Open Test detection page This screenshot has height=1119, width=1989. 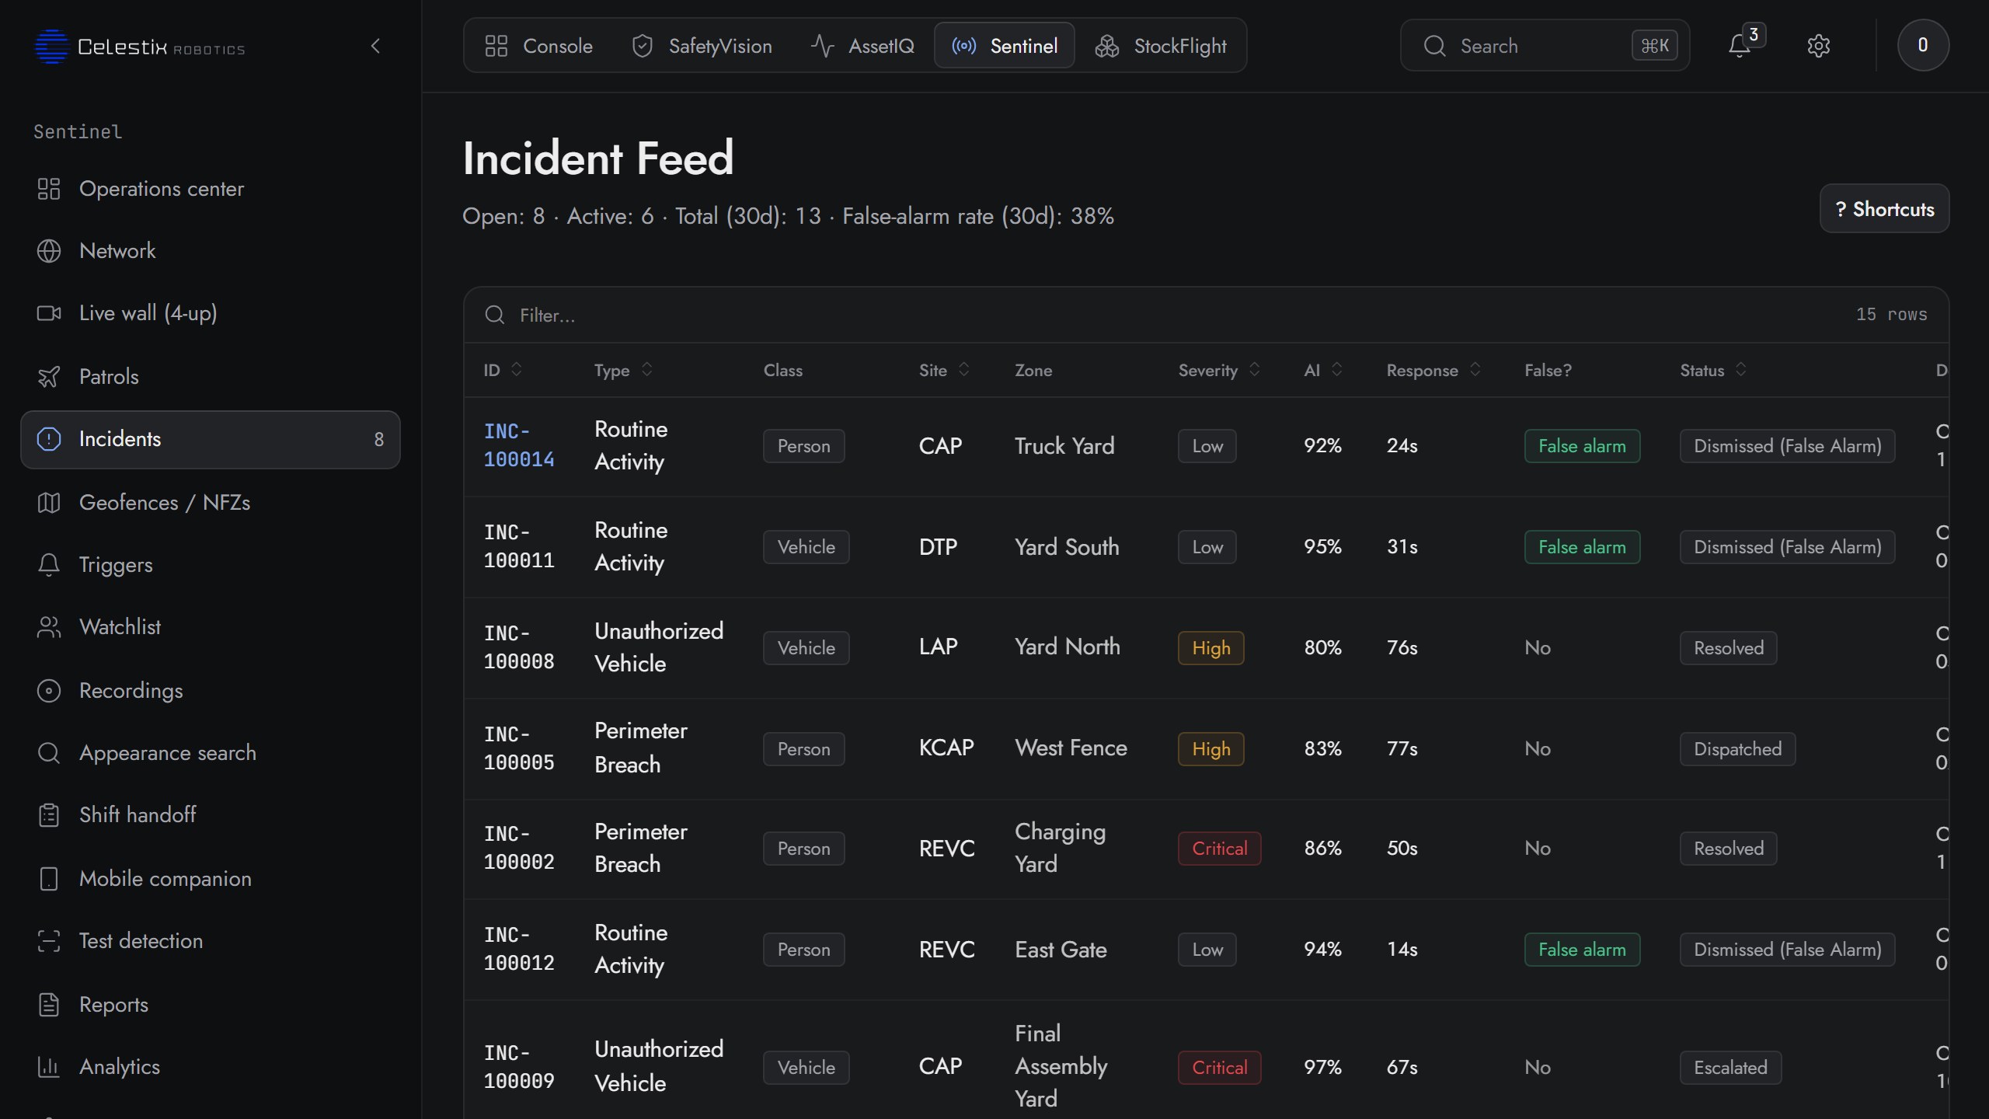(x=211, y=941)
